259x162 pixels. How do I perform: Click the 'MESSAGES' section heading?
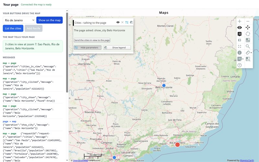[9, 58]
